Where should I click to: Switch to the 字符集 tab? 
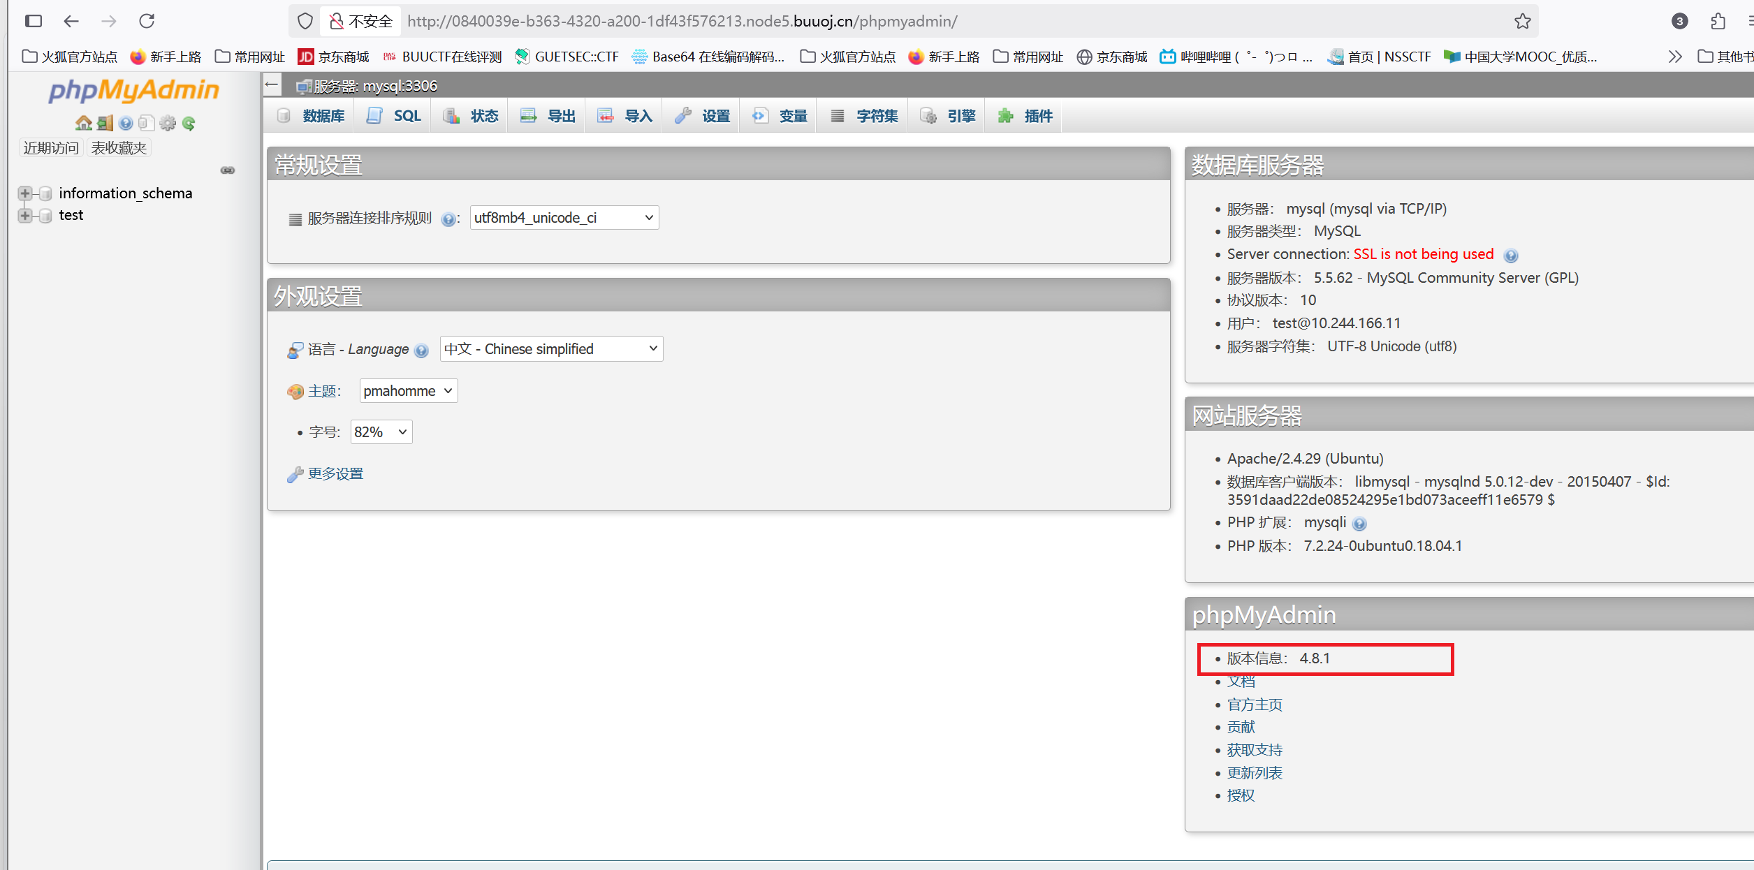tap(864, 116)
